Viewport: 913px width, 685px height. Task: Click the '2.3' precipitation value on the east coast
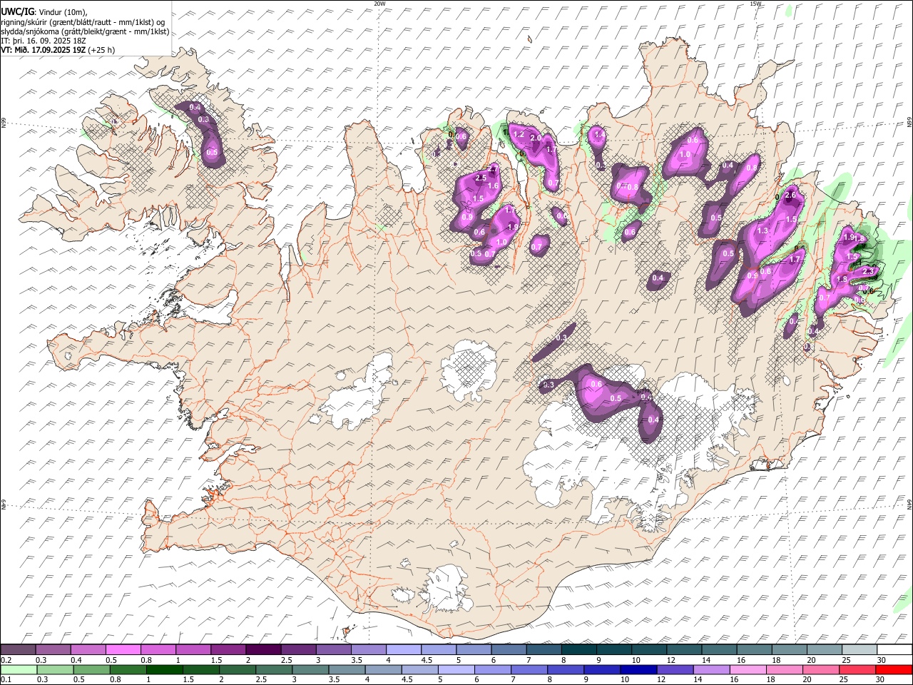click(868, 272)
